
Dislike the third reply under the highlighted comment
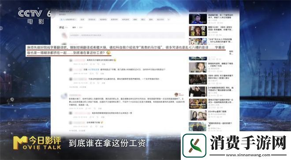(98, 83)
